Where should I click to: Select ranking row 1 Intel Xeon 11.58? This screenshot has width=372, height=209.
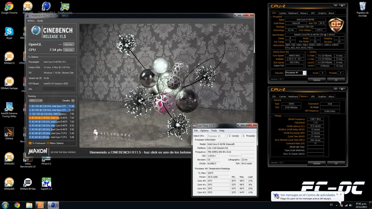pos(52,106)
